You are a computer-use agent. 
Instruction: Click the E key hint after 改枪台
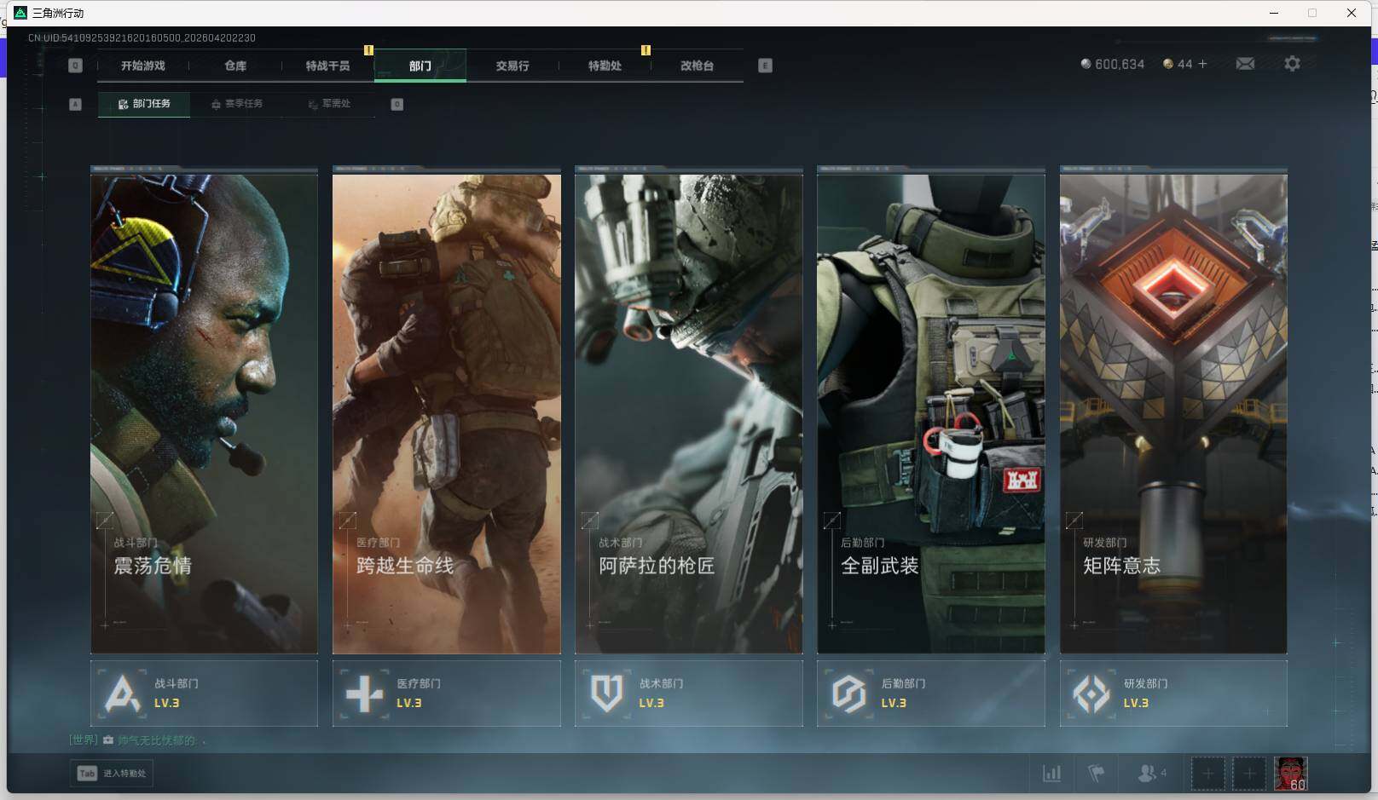(765, 66)
